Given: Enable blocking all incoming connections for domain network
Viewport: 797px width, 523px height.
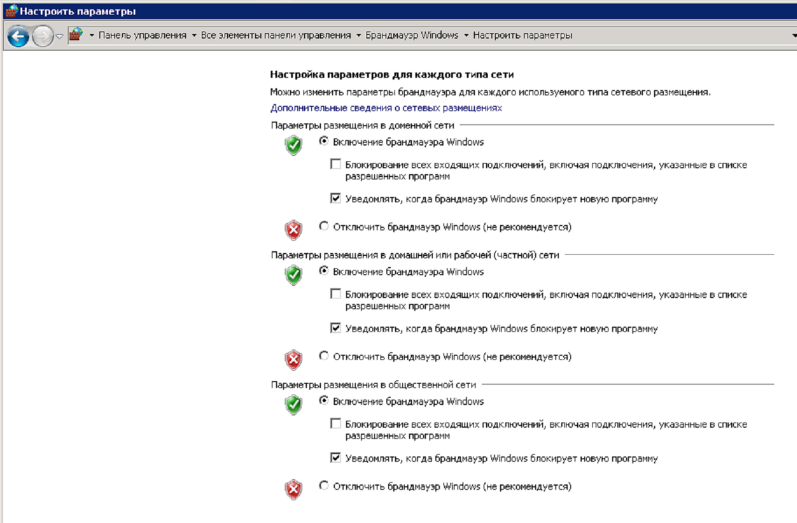Looking at the screenshot, I should coord(336,162).
